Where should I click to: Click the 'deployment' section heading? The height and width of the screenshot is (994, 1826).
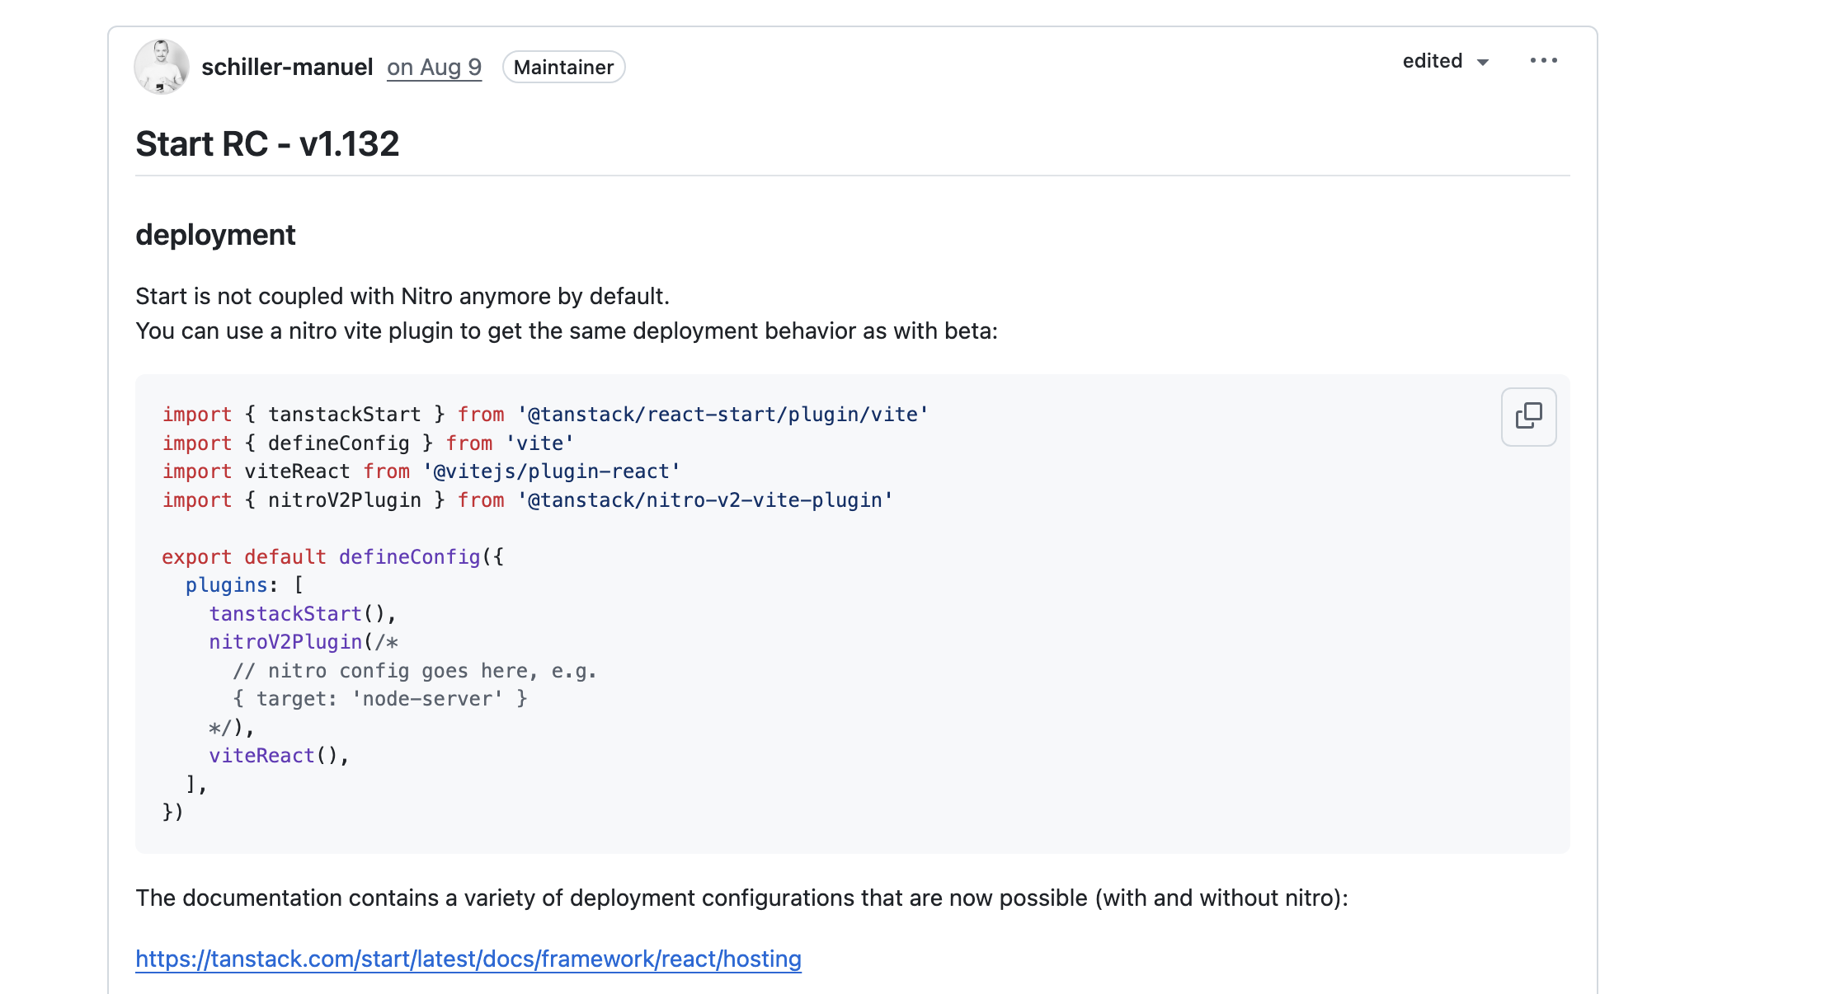pos(215,235)
